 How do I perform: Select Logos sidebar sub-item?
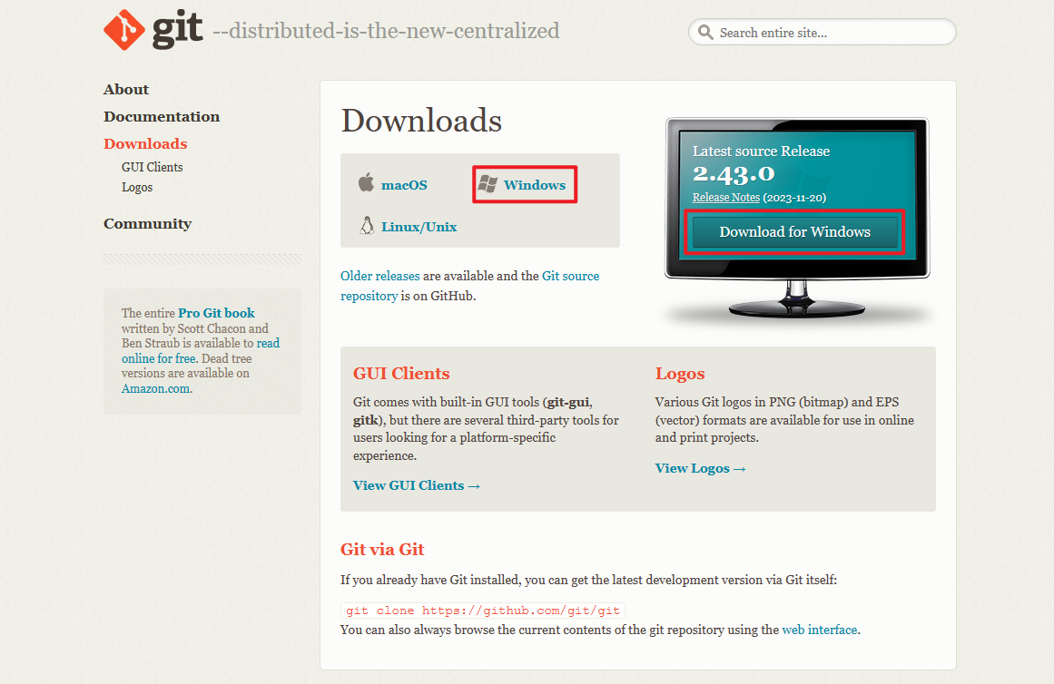point(137,187)
